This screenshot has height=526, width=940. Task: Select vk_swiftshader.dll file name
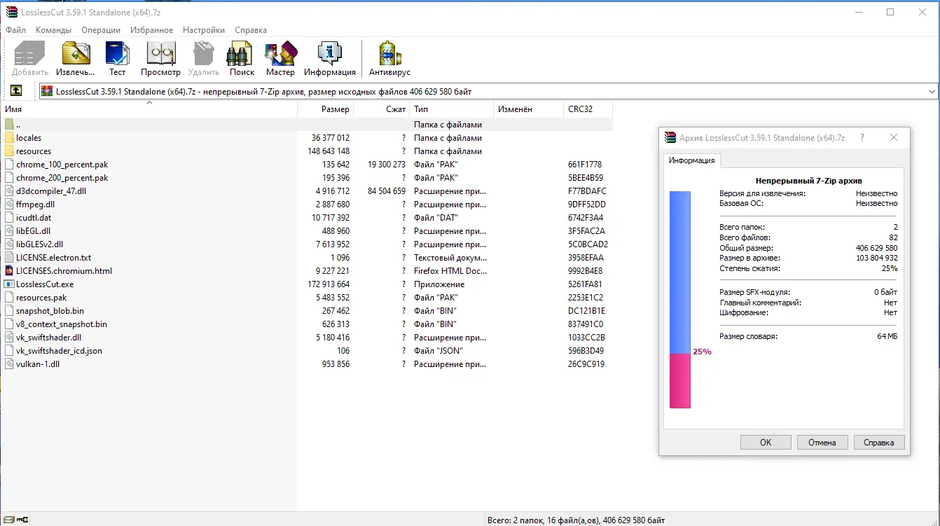pyautogui.click(x=48, y=338)
